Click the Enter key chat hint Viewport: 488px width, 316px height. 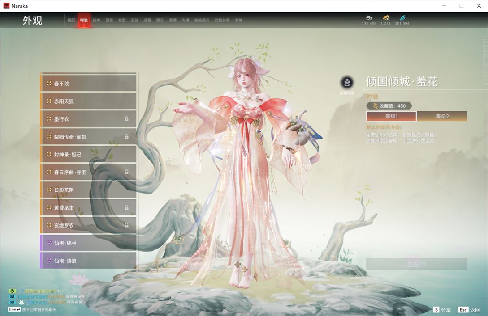(14, 309)
